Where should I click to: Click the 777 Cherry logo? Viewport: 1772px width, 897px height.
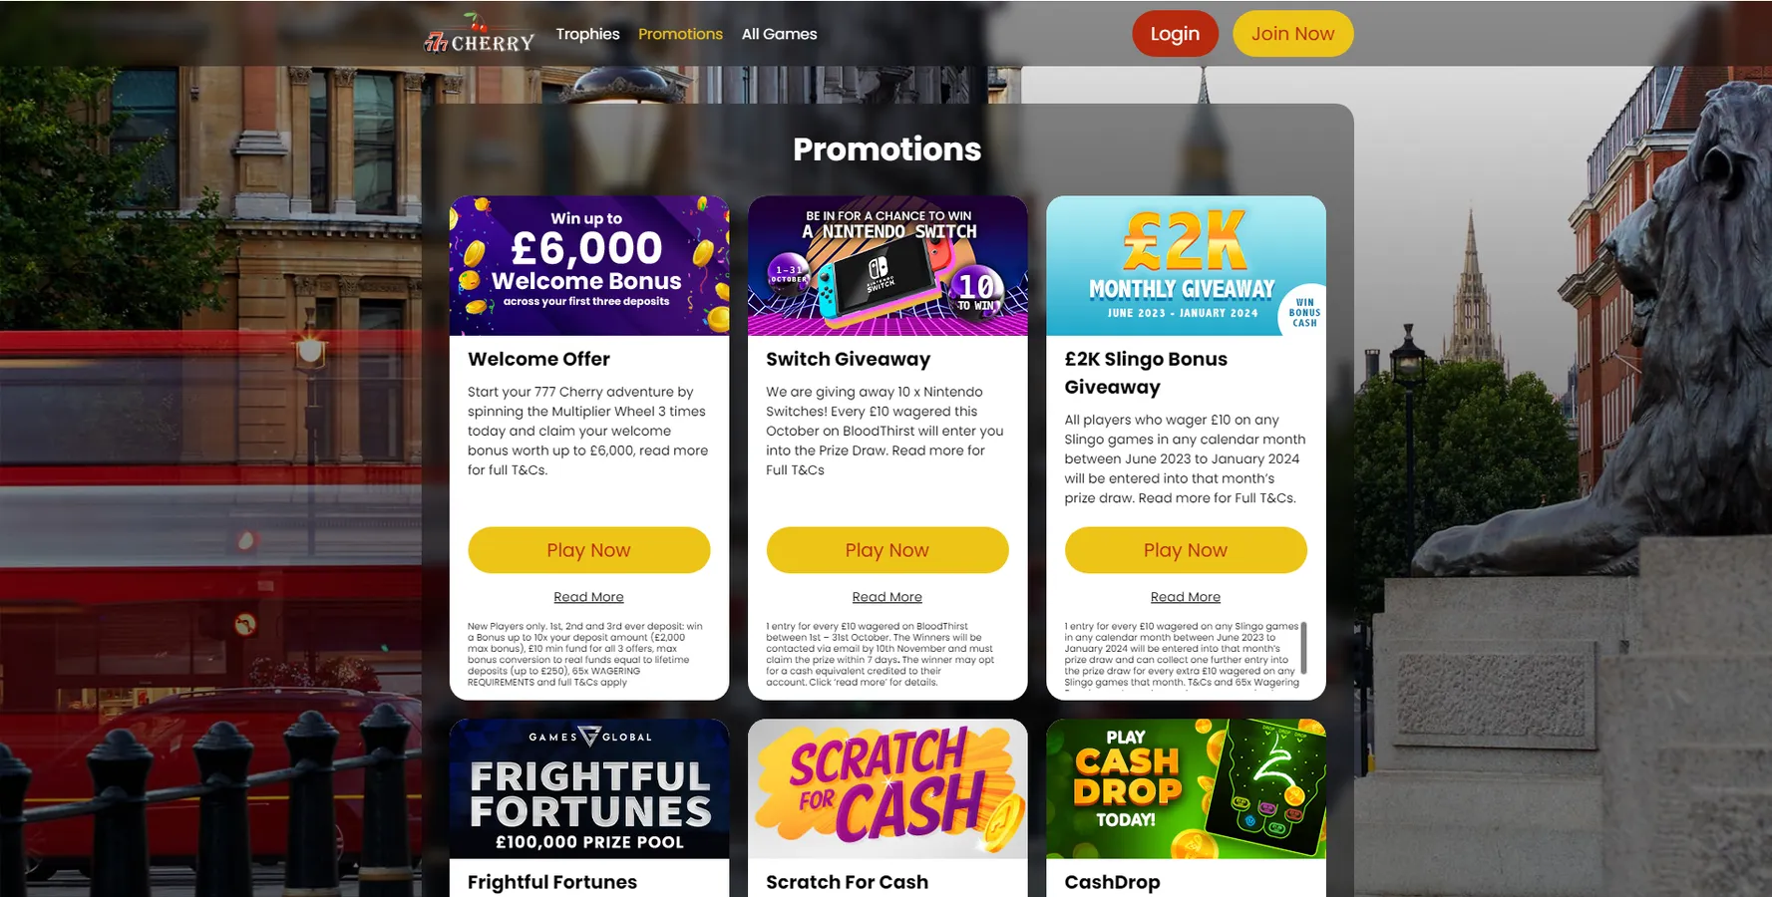point(480,34)
